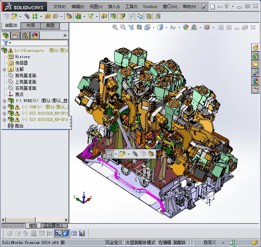Open the DisplayManager color ball tab
Image resolution: width=261 pixels, height=247 pixels.
coord(35,35)
